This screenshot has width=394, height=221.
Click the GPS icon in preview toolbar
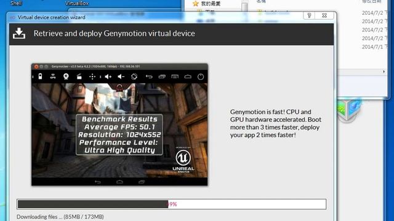[53, 76]
